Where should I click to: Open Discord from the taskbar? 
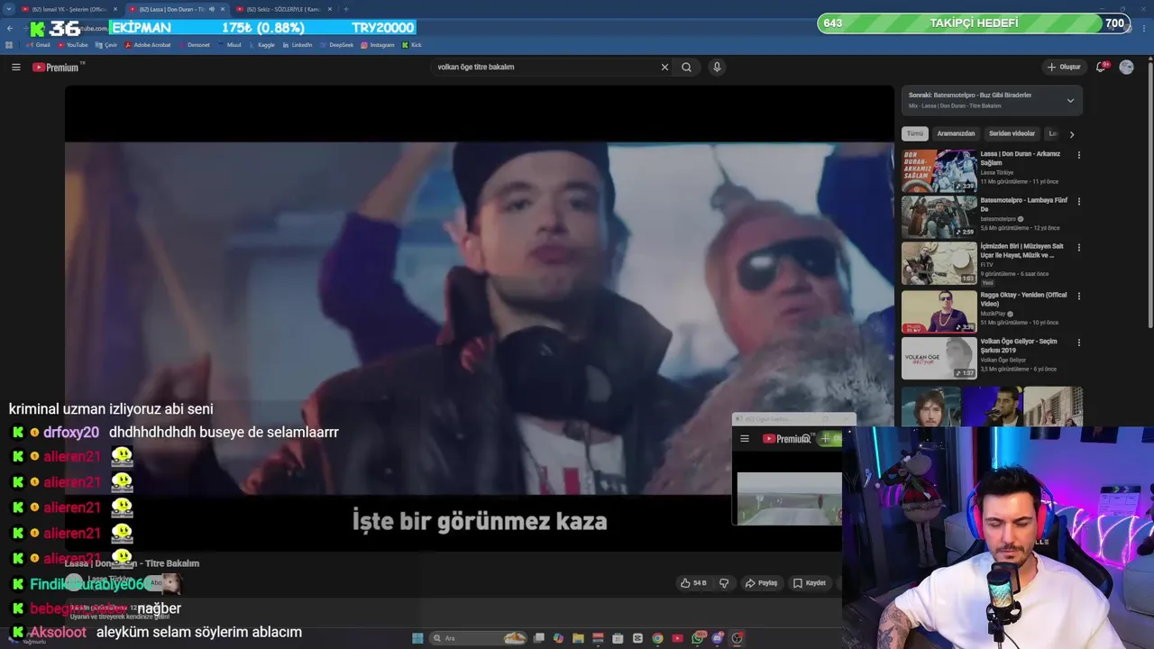coord(718,638)
